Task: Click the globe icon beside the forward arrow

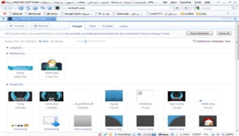Action: click(x=21, y=8)
